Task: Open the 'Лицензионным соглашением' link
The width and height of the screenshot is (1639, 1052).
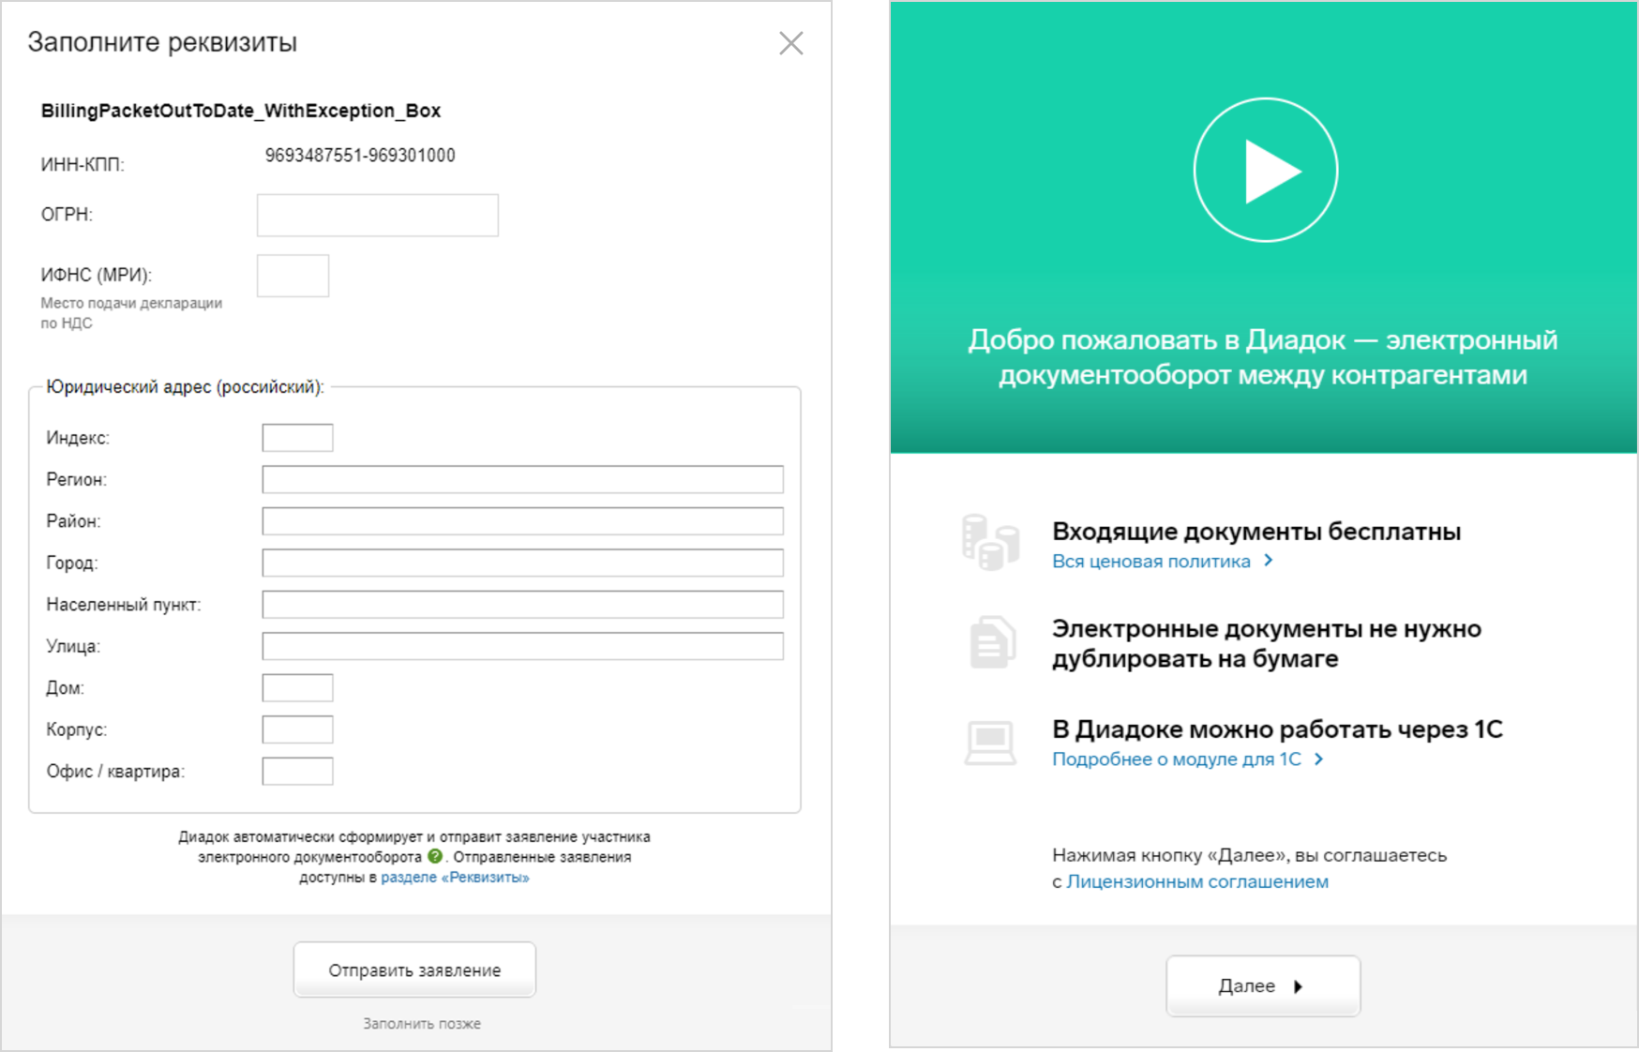Action: pyautogui.click(x=1197, y=882)
